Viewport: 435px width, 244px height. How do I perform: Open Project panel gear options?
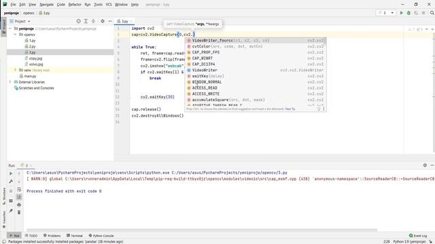click(103, 21)
